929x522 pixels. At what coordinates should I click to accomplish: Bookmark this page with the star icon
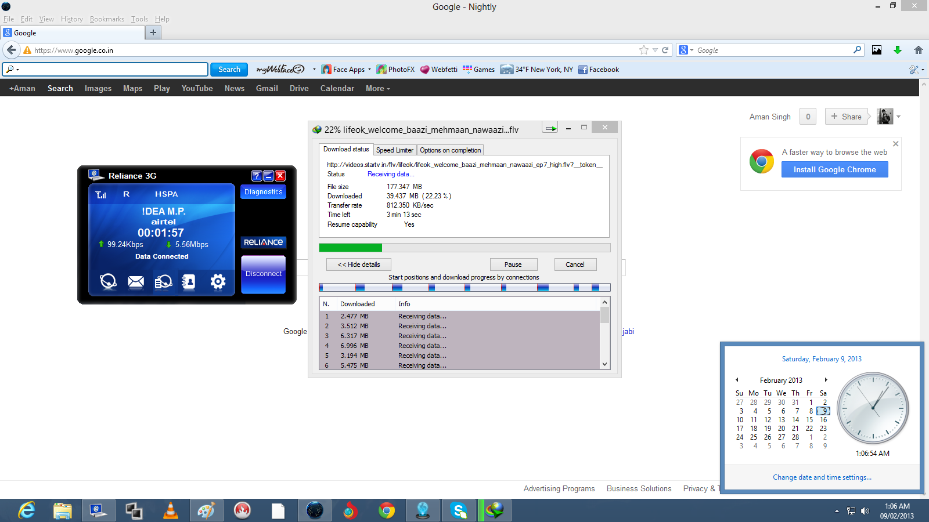tap(643, 50)
